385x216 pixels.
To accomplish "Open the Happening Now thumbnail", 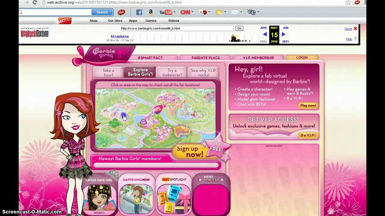I will 136,199.
